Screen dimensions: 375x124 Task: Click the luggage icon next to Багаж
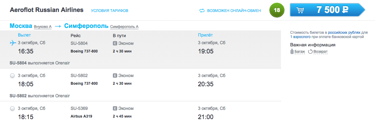pos(292,52)
